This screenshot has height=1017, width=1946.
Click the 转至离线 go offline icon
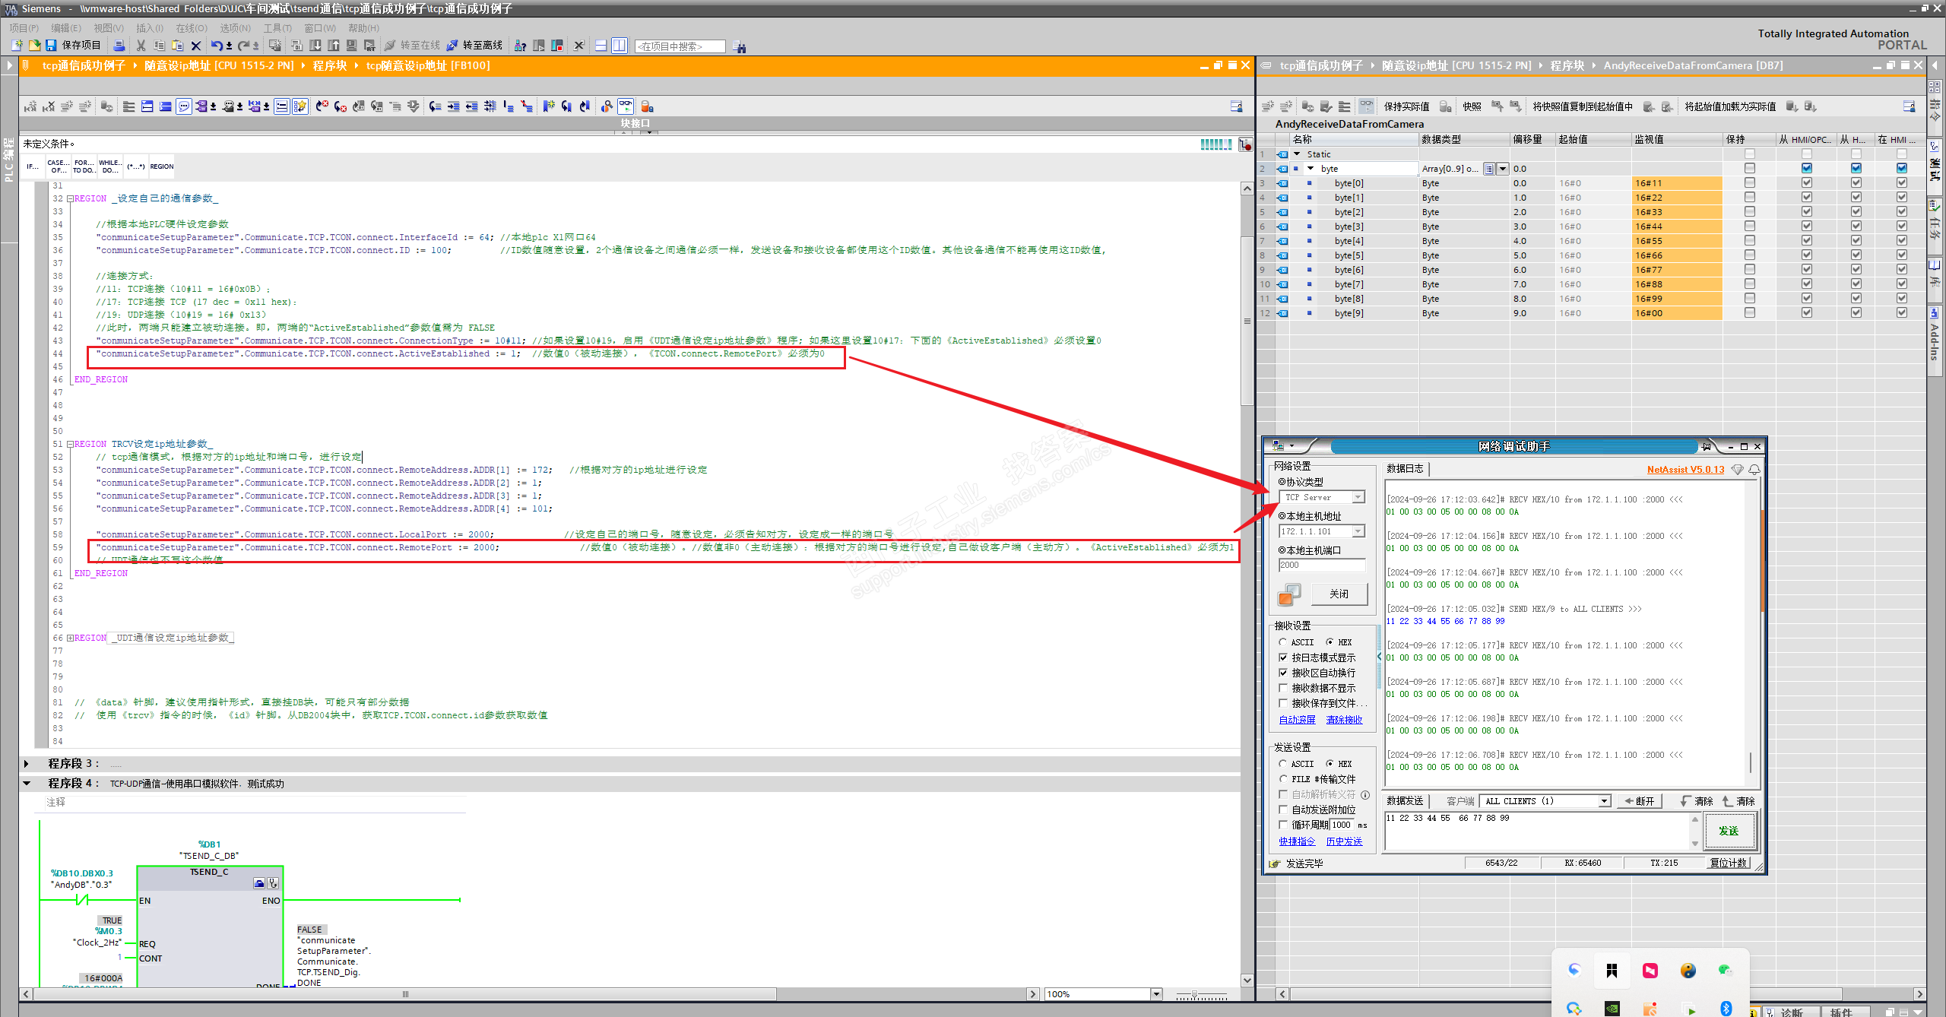[452, 46]
